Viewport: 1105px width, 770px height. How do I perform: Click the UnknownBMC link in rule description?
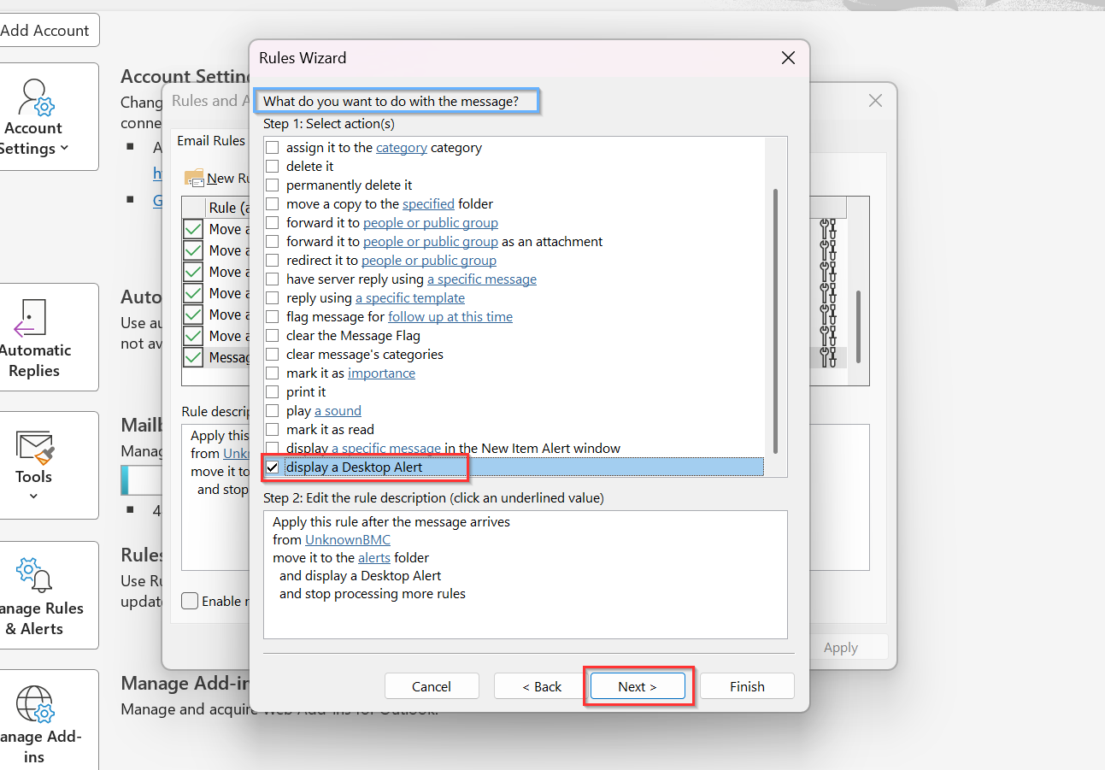pos(347,540)
